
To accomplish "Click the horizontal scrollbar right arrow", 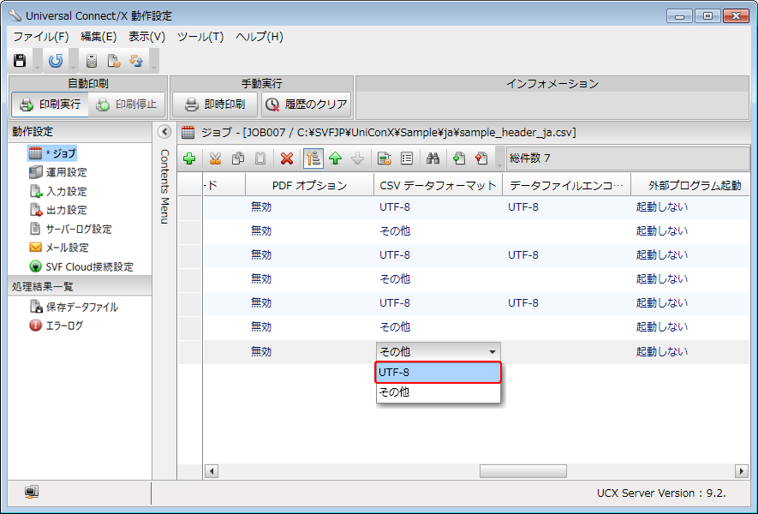I will pyautogui.click(x=742, y=471).
